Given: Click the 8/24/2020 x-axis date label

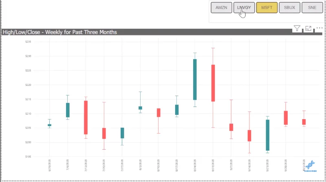Looking at the screenshot, I should point(195,165).
